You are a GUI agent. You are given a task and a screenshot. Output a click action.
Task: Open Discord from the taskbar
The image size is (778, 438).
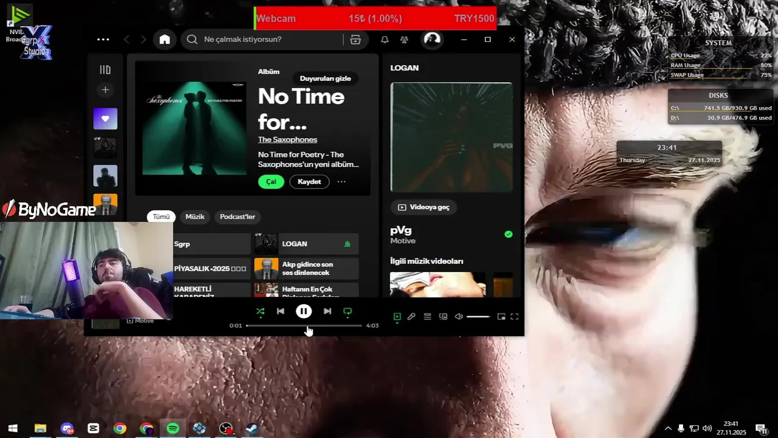[x=67, y=428]
